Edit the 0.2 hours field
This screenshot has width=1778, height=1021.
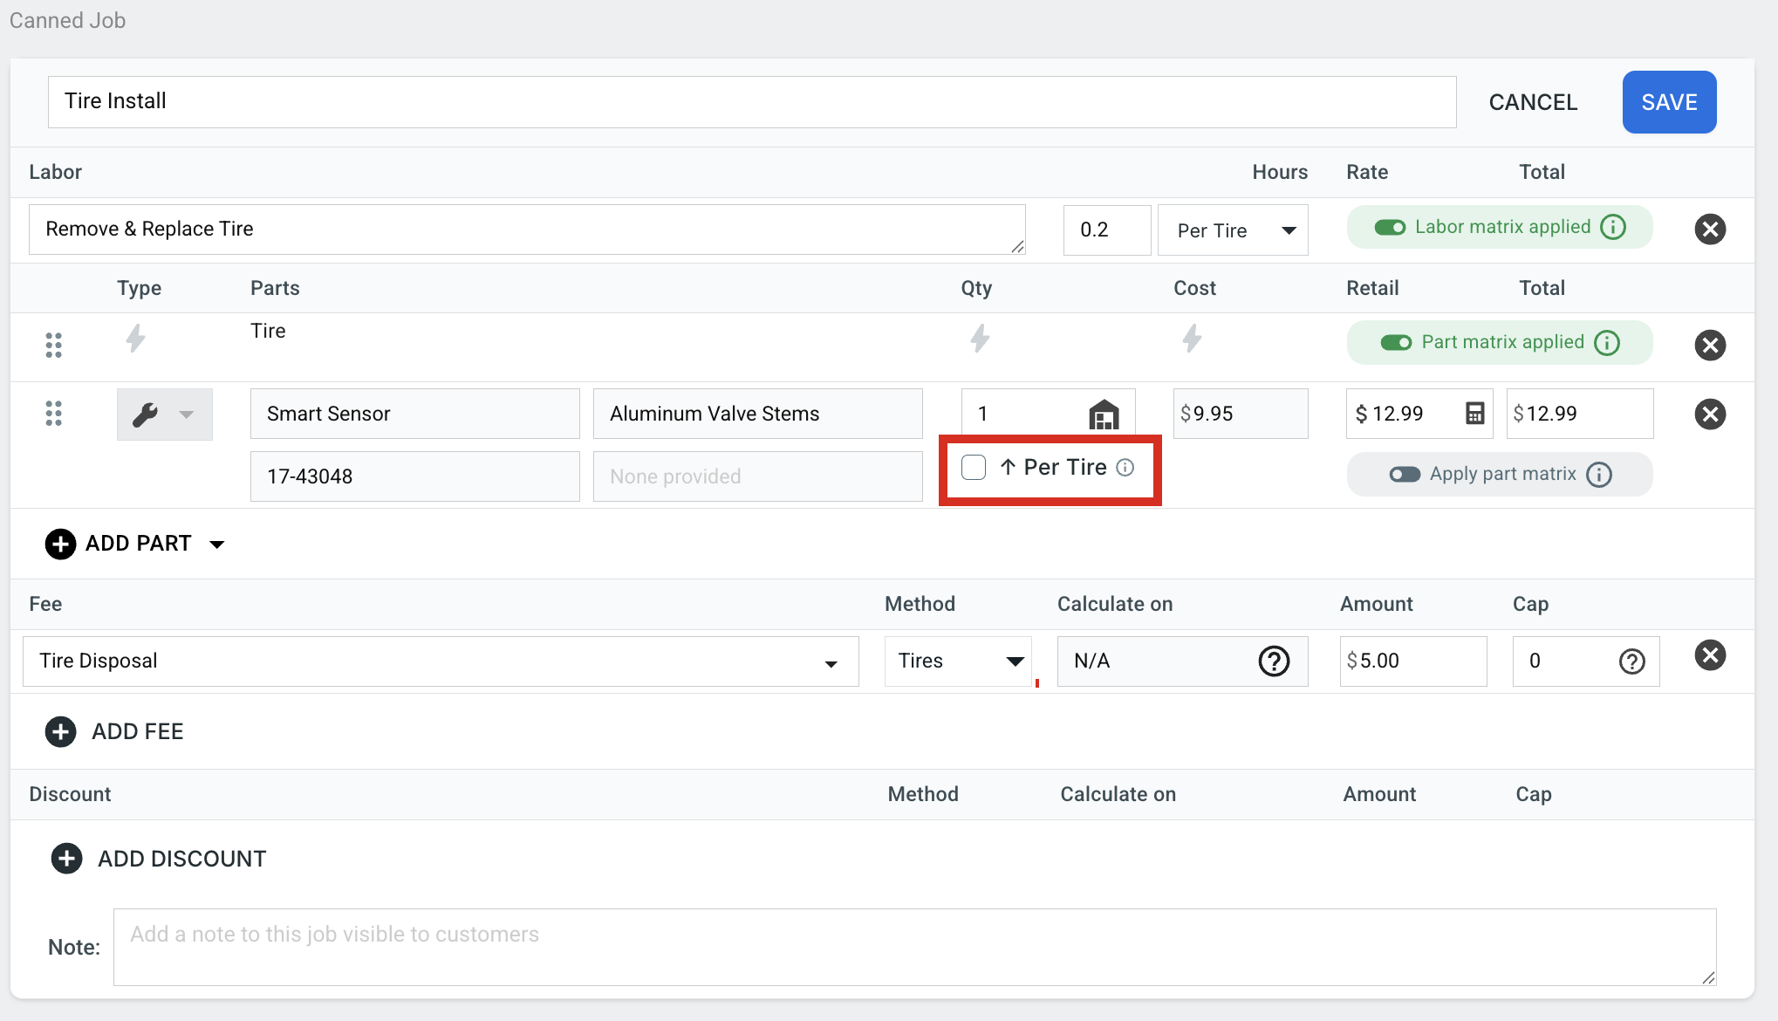(1107, 230)
